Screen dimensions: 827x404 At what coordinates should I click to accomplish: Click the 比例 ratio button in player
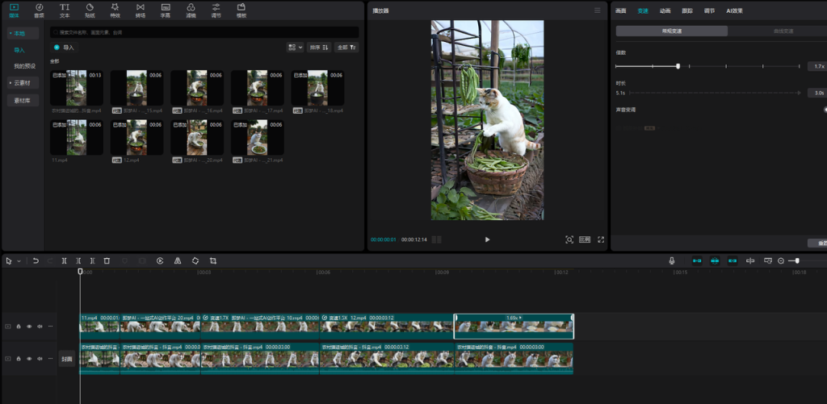click(x=585, y=239)
